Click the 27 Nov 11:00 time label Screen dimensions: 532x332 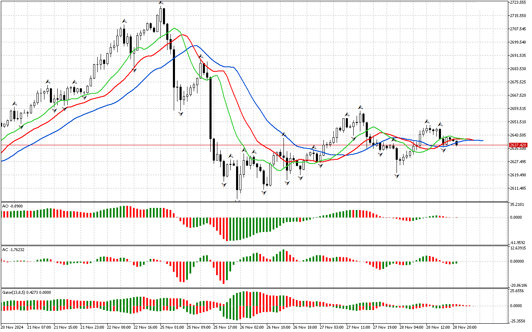coord(358,327)
